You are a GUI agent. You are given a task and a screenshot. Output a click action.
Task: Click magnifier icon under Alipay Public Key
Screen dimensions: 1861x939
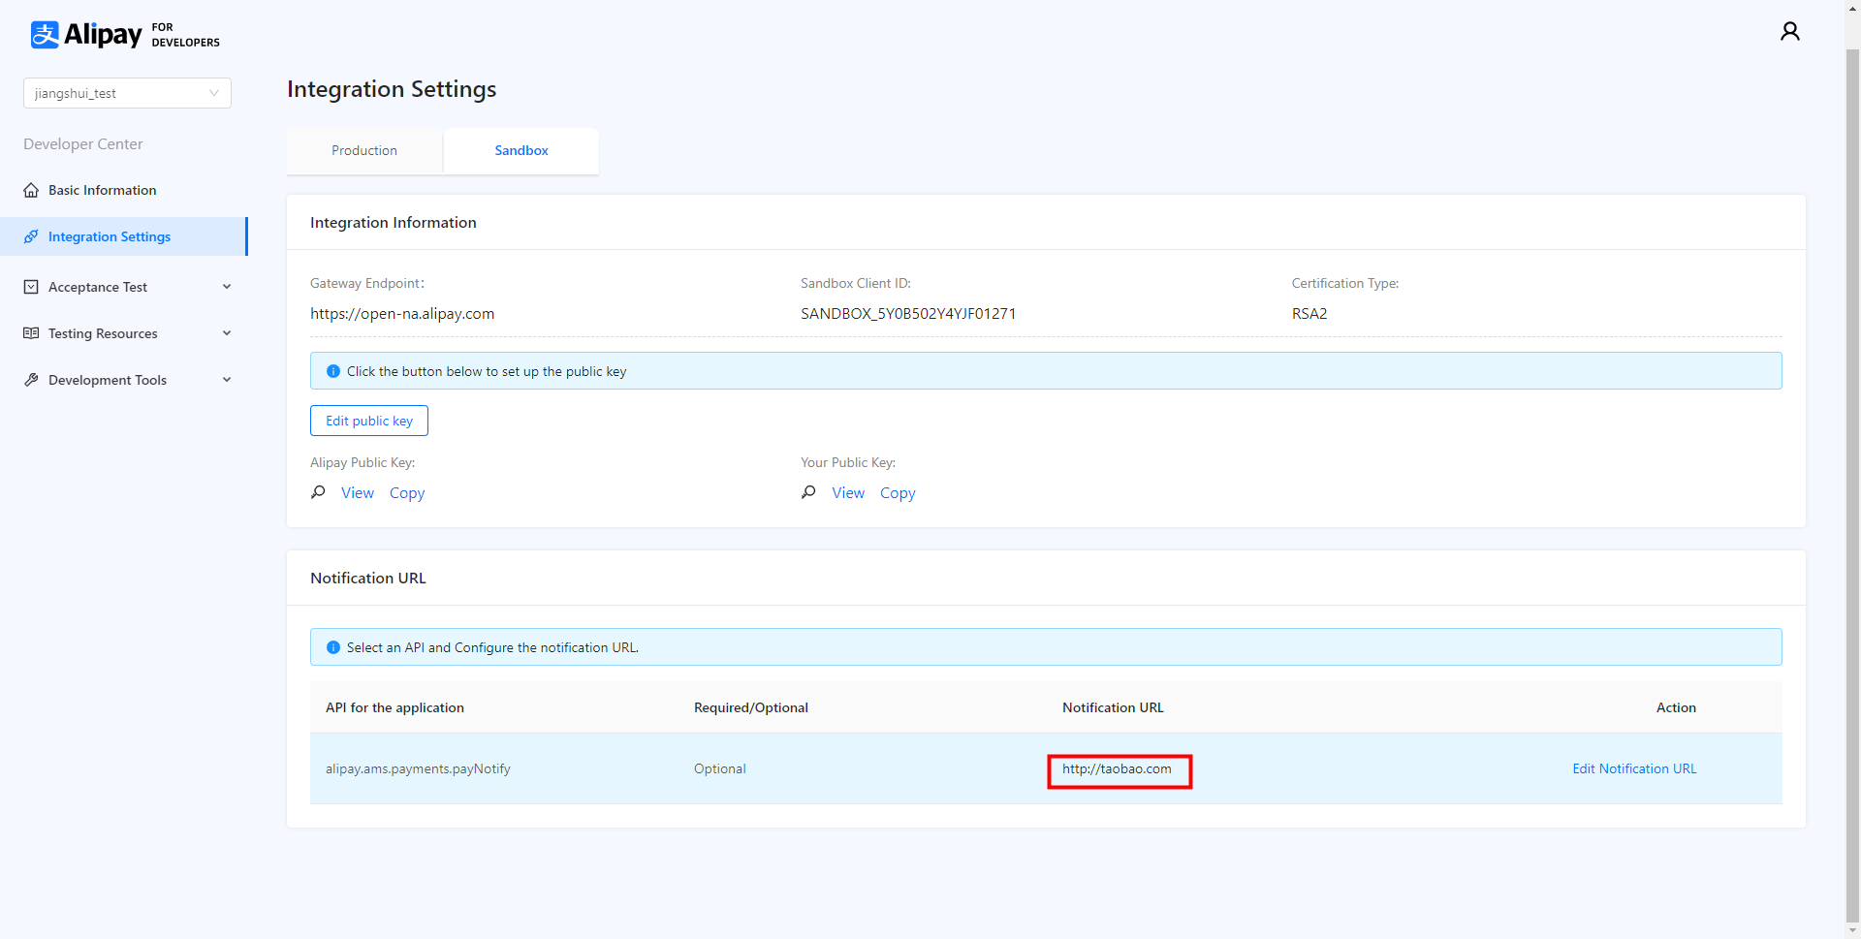(318, 492)
